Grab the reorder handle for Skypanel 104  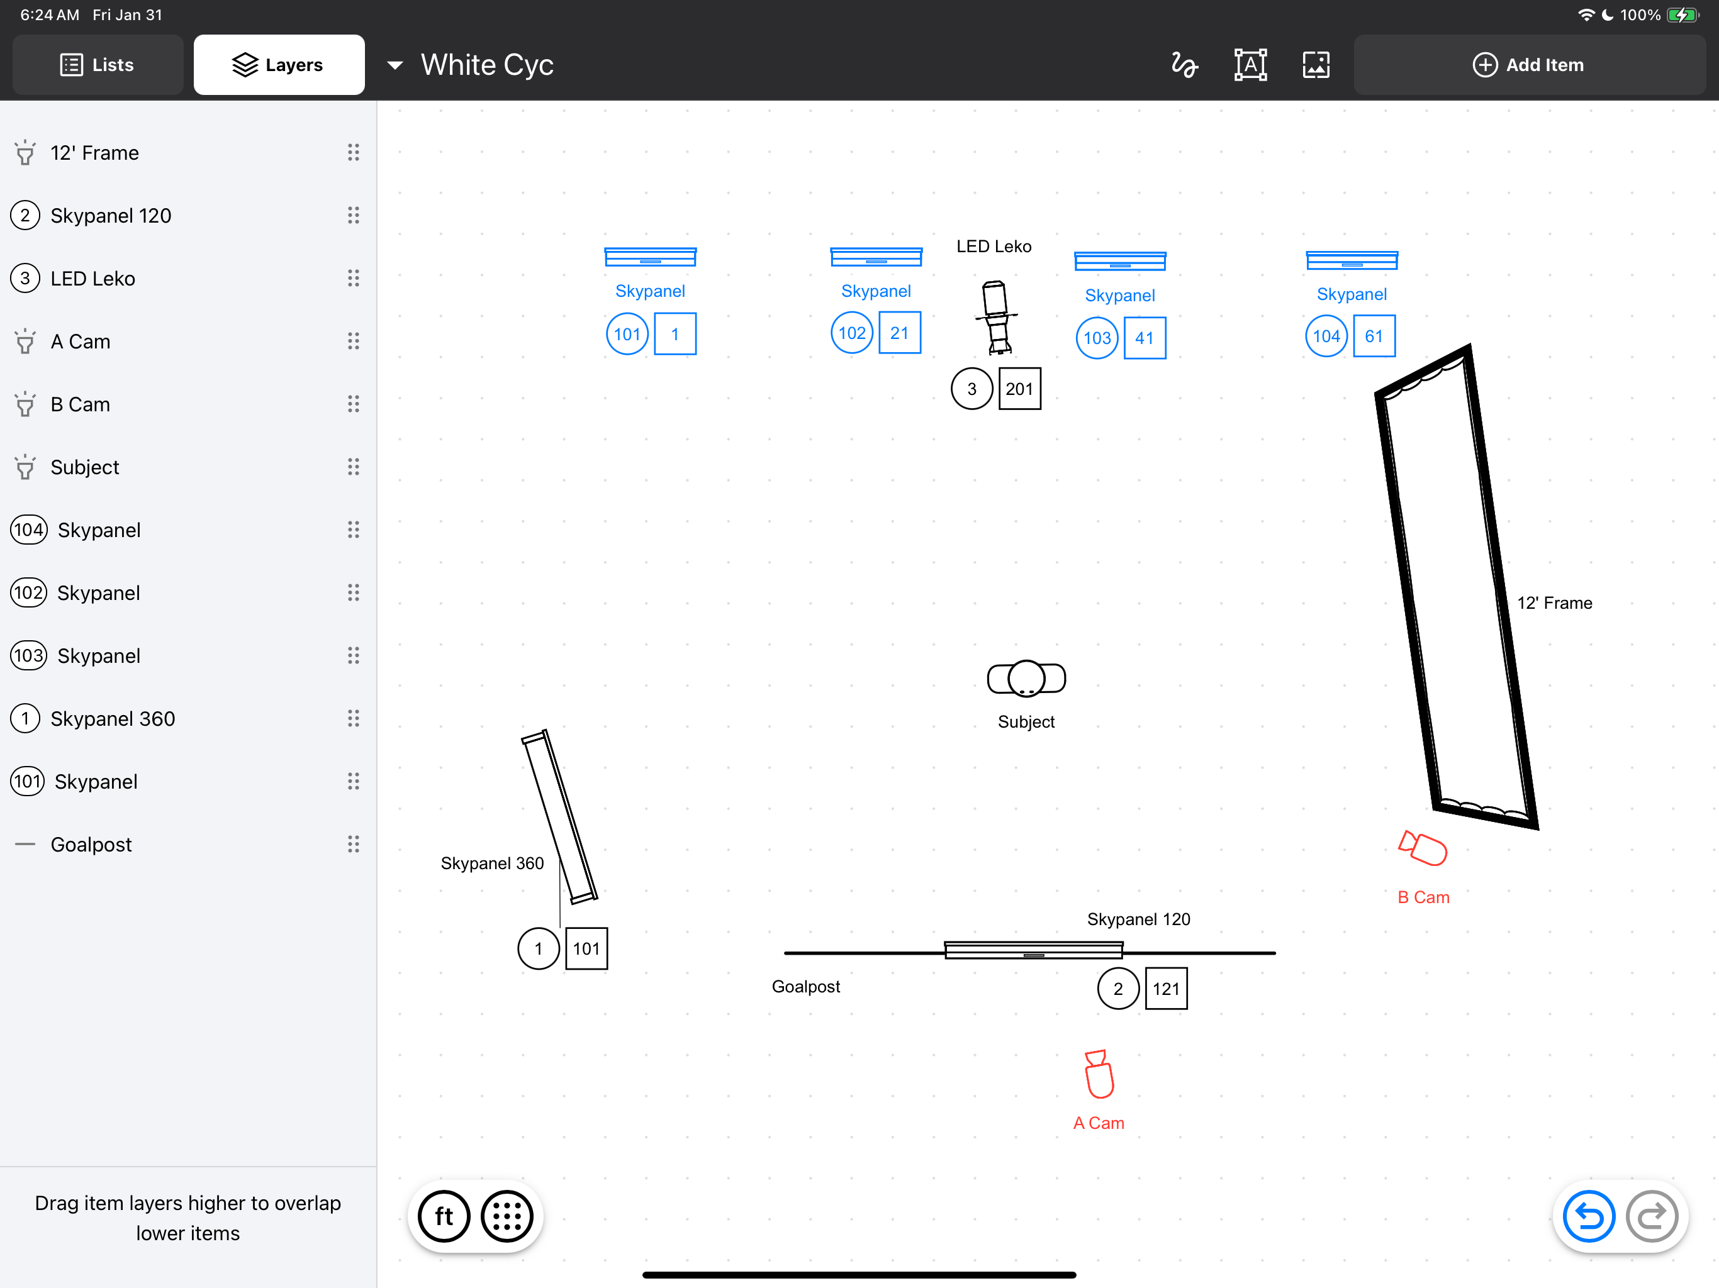354,530
